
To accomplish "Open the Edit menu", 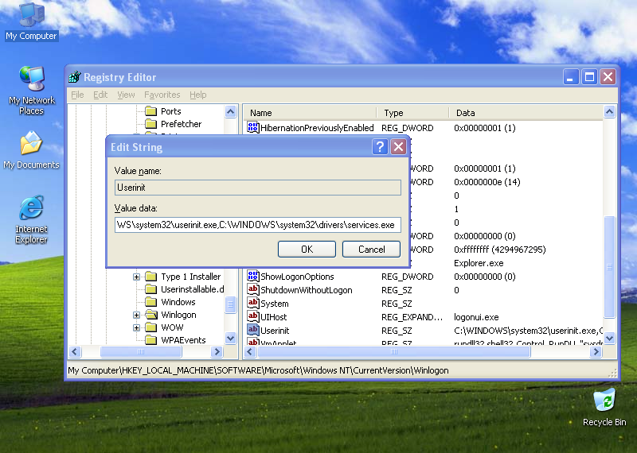I will pos(100,95).
